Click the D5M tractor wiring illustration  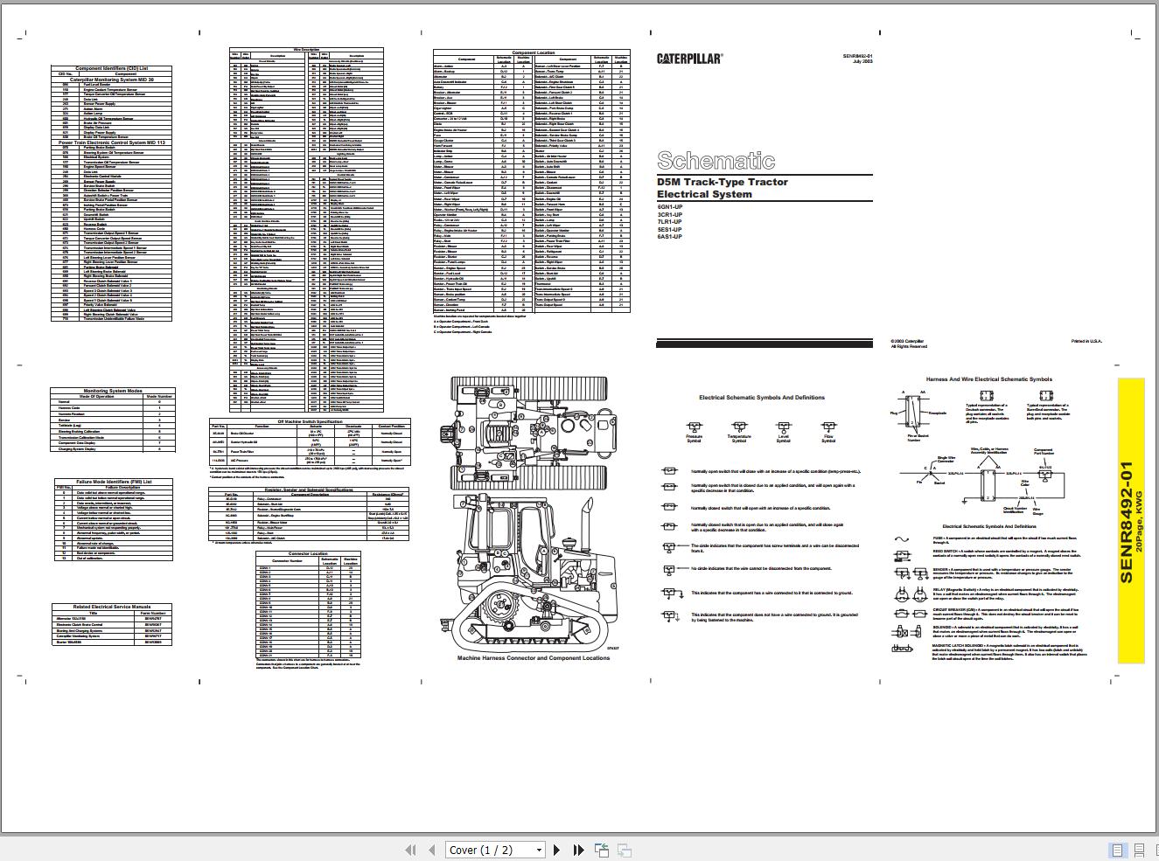[534, 516]
